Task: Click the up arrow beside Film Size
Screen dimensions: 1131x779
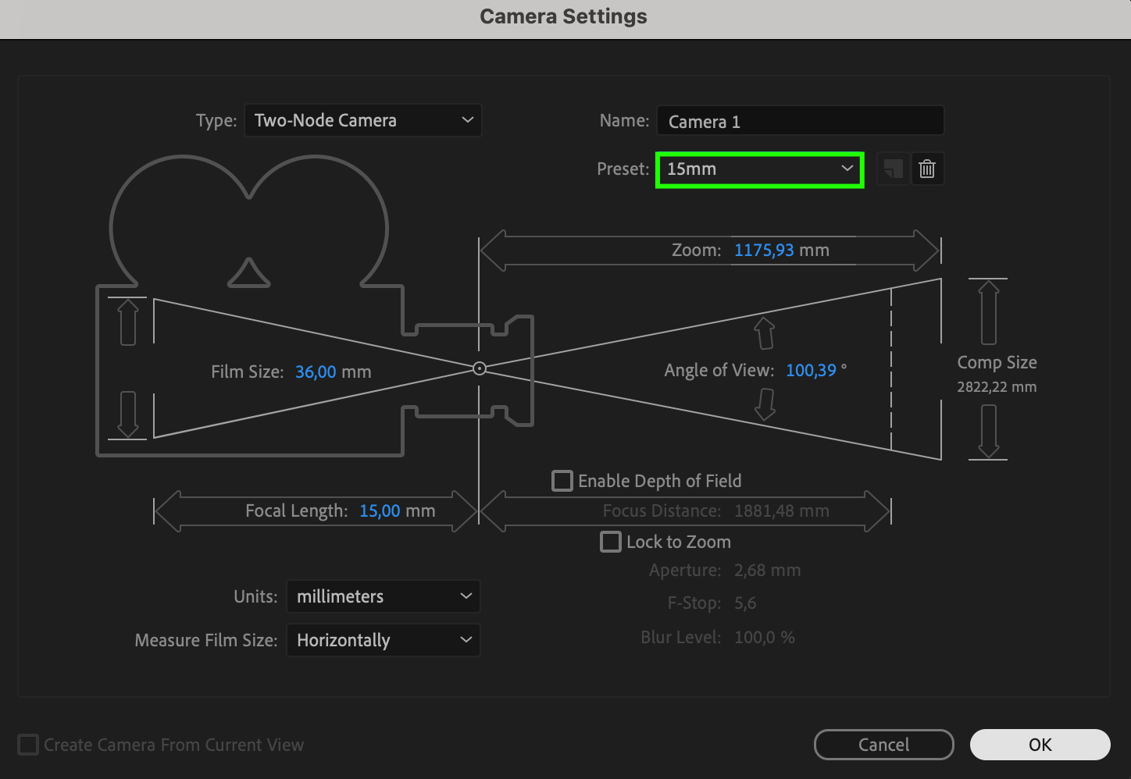Action: [x=128, y=323]
